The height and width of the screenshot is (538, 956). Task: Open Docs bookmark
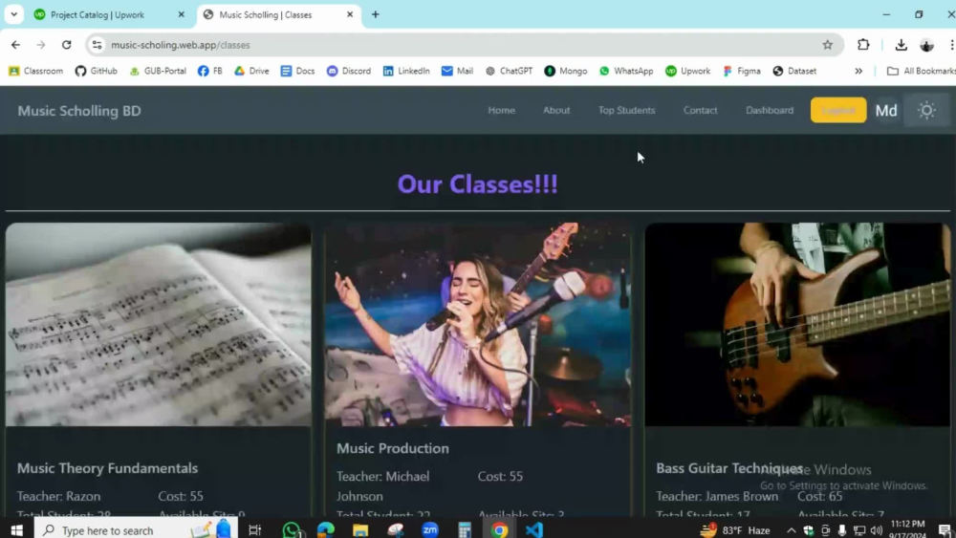pos(297,72)
